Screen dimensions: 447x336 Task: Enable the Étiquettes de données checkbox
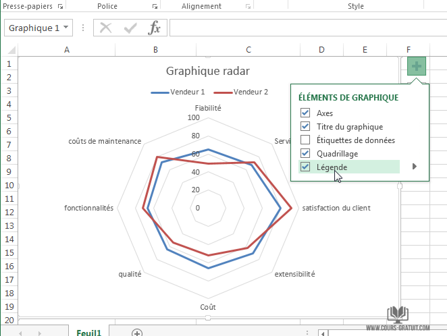tap(305, 140)
